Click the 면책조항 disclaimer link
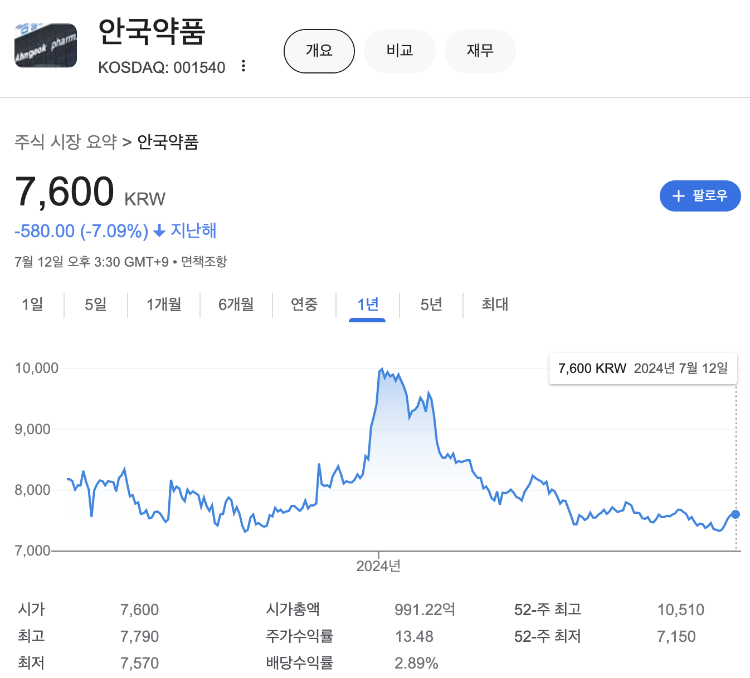The image size is (750, 678). 204,262
